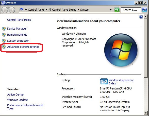Open Action Center link
The image size is (149, 116).
(x=15, y=95)
